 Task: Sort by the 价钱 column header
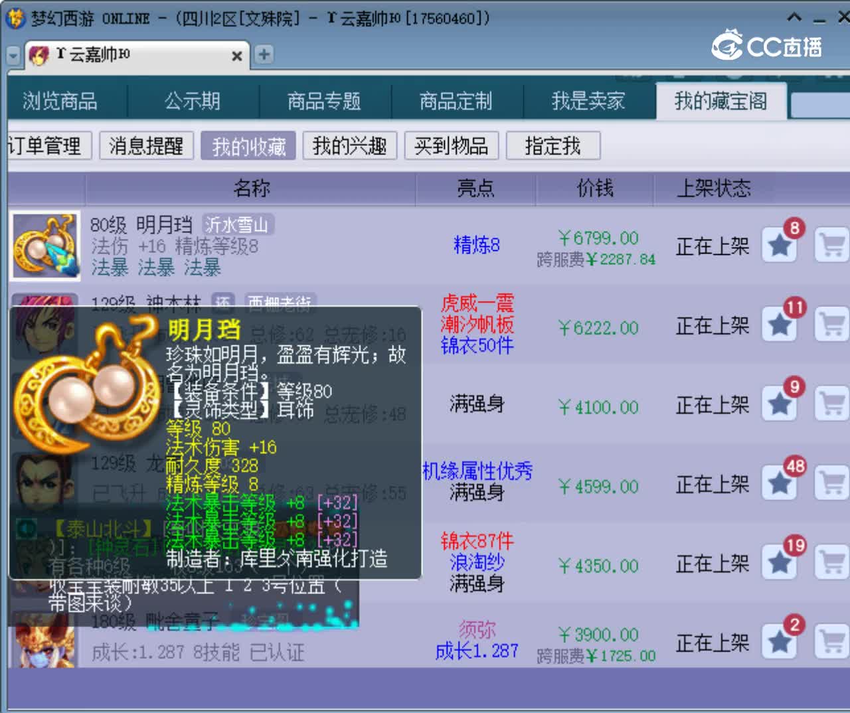[x=595, y=188]
